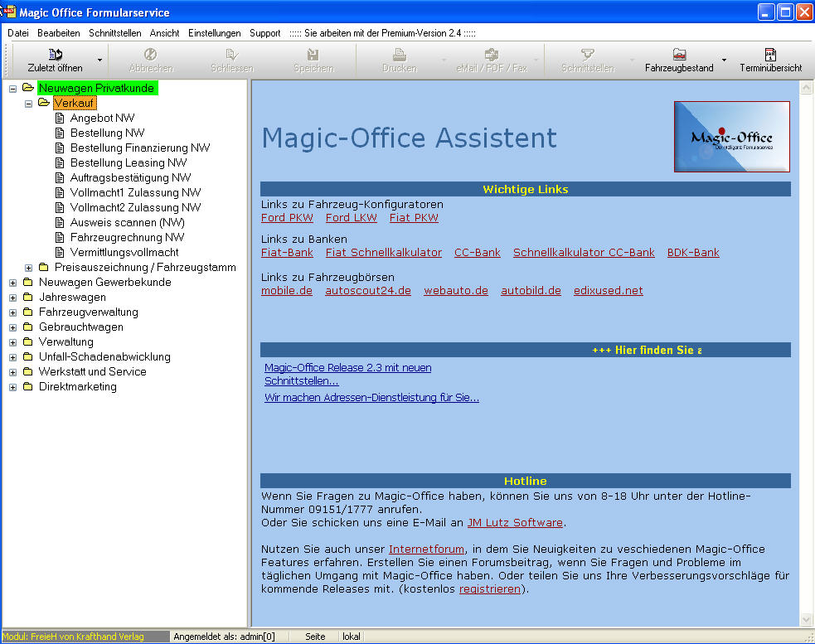Open the Zuletzt öffnen dropdown arrow
This screenshot has width=815, height=644.
click(99, 61)
